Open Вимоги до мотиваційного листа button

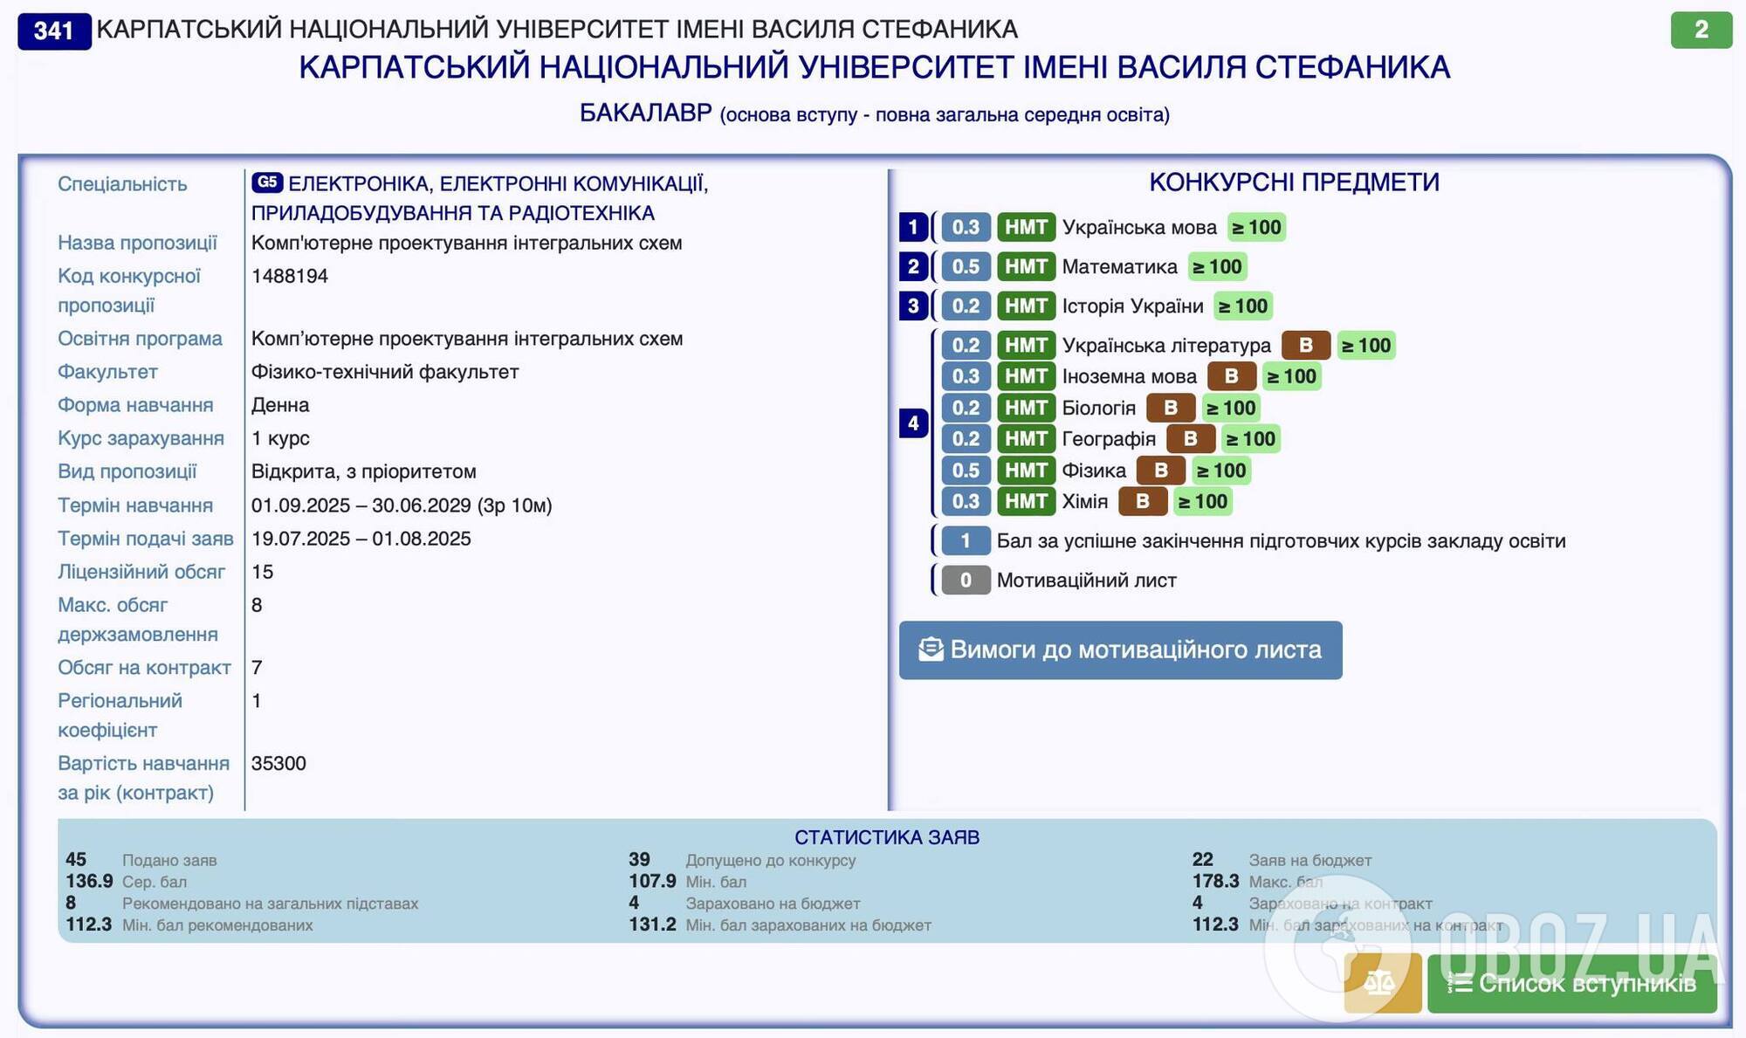coord(1121,650)
